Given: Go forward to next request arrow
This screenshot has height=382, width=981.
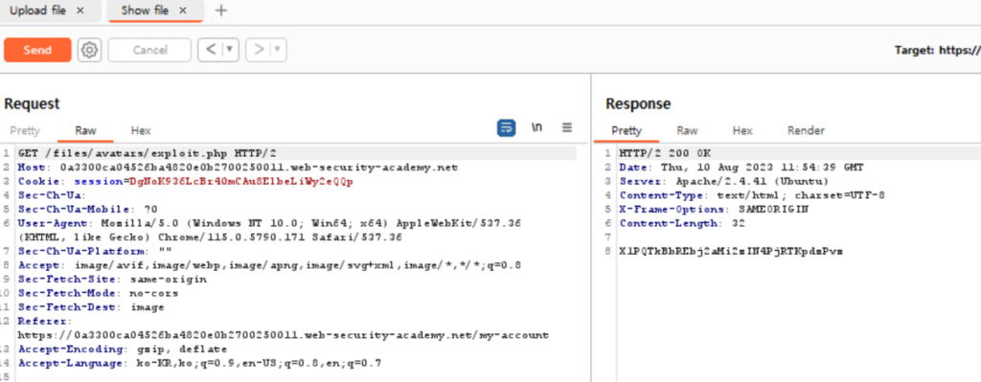Looking at the screenshot, I should (259, 50).
